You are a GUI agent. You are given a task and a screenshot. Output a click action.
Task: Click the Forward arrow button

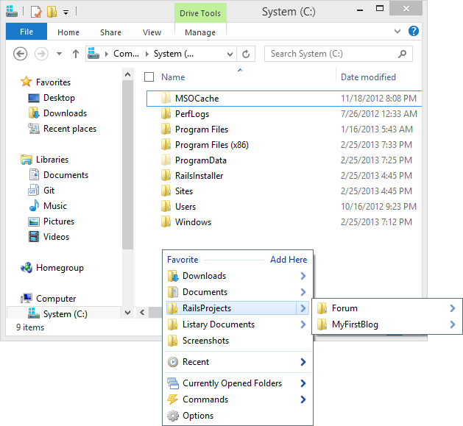(41, 54)
